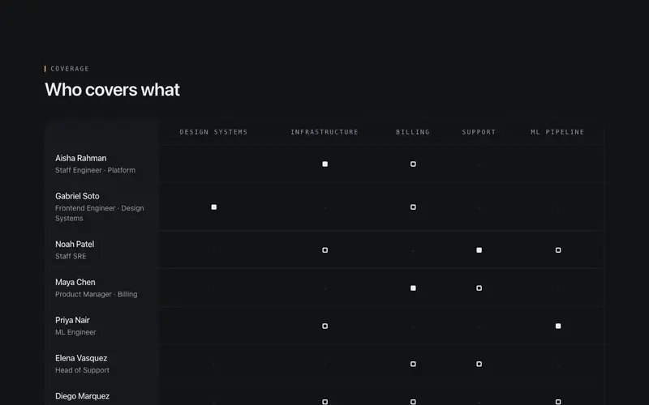649x405 pixels.
Task: Click the Elena Vasquez name
Action: [81, 358]
